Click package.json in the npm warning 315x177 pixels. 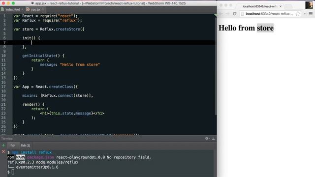pos(40,157)
